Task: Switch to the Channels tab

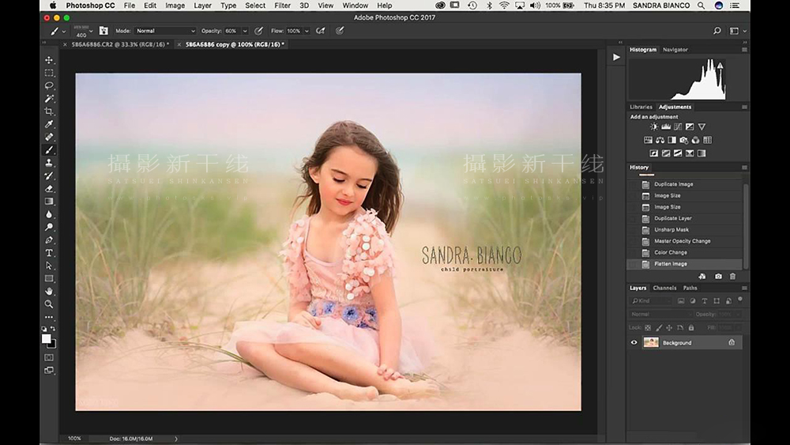Action: click(664, 288)
